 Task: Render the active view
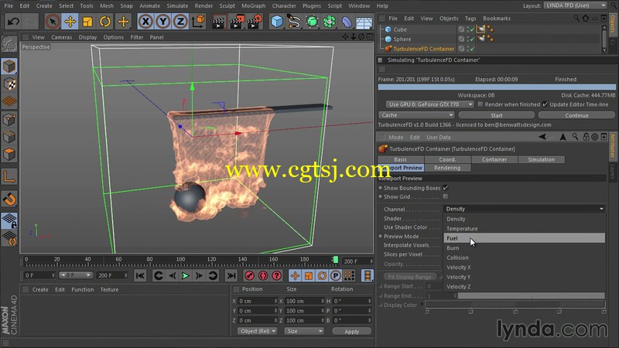(218, 22)
